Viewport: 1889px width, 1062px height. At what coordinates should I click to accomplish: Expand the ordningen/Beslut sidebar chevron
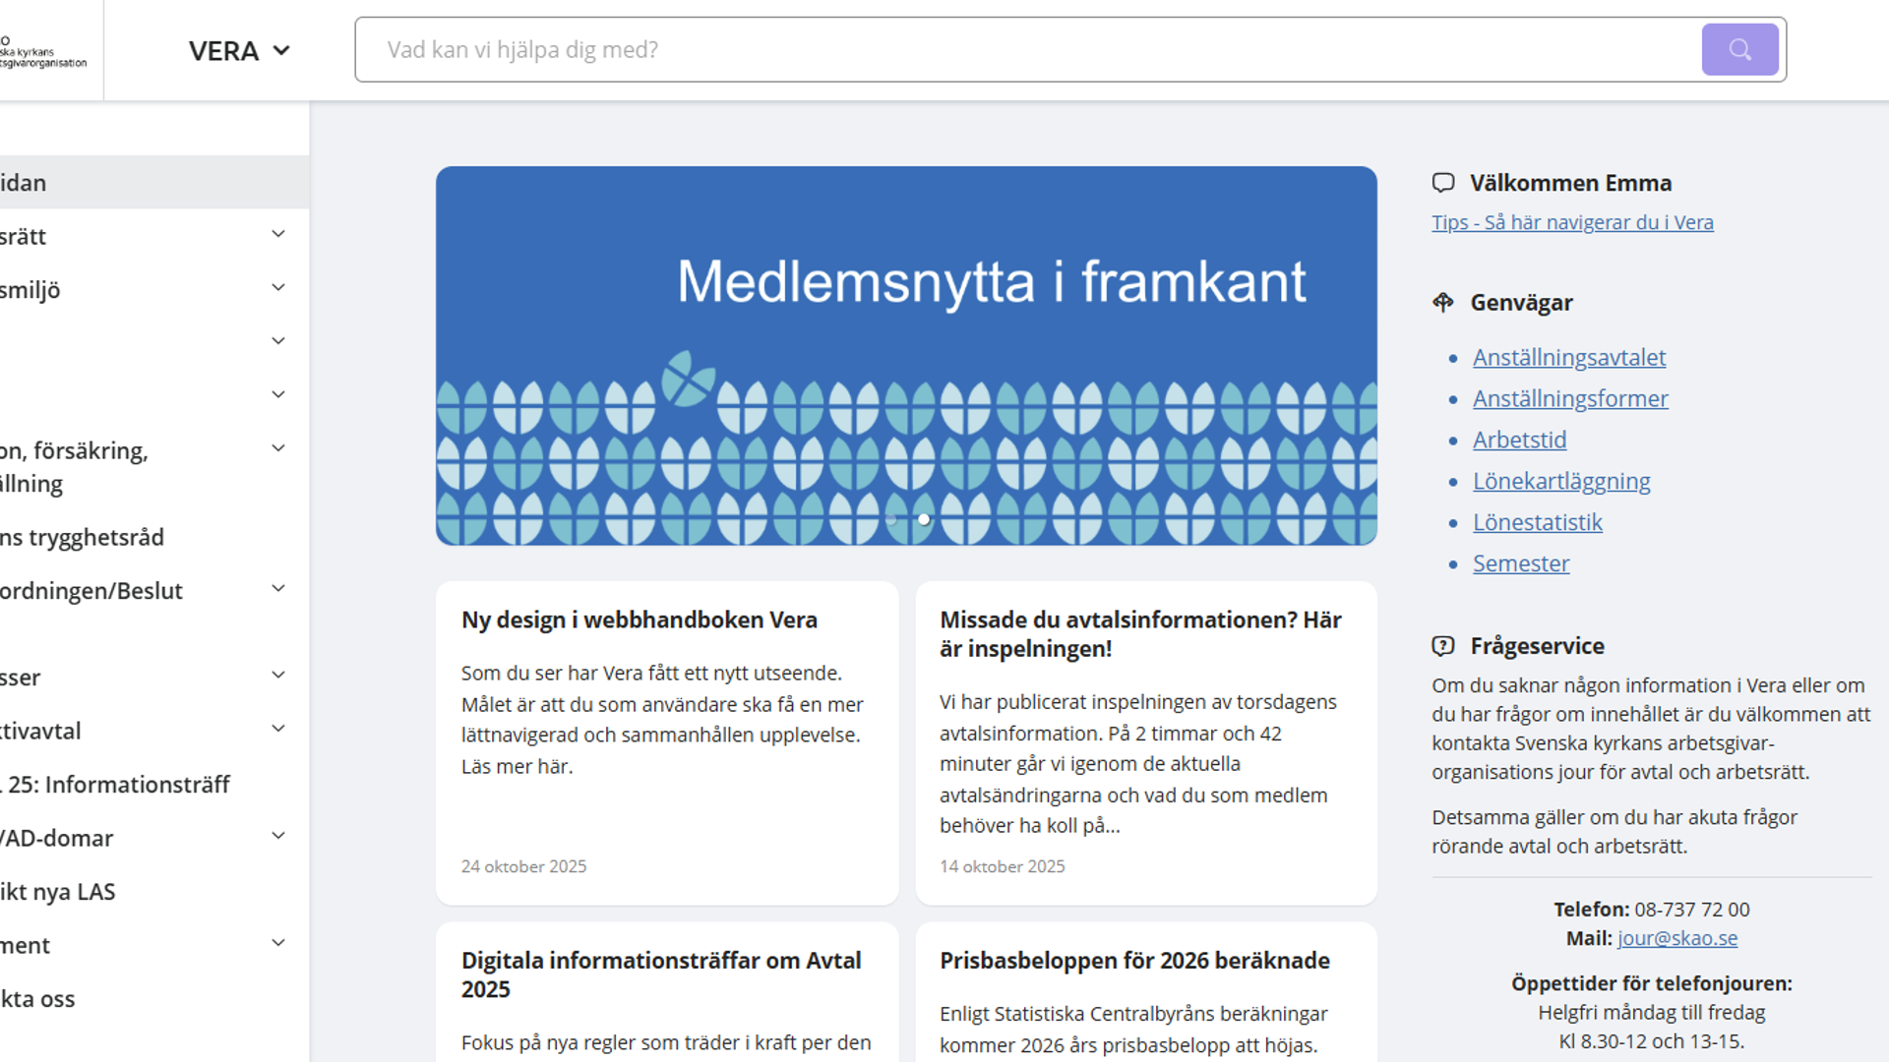coord(278,589)
